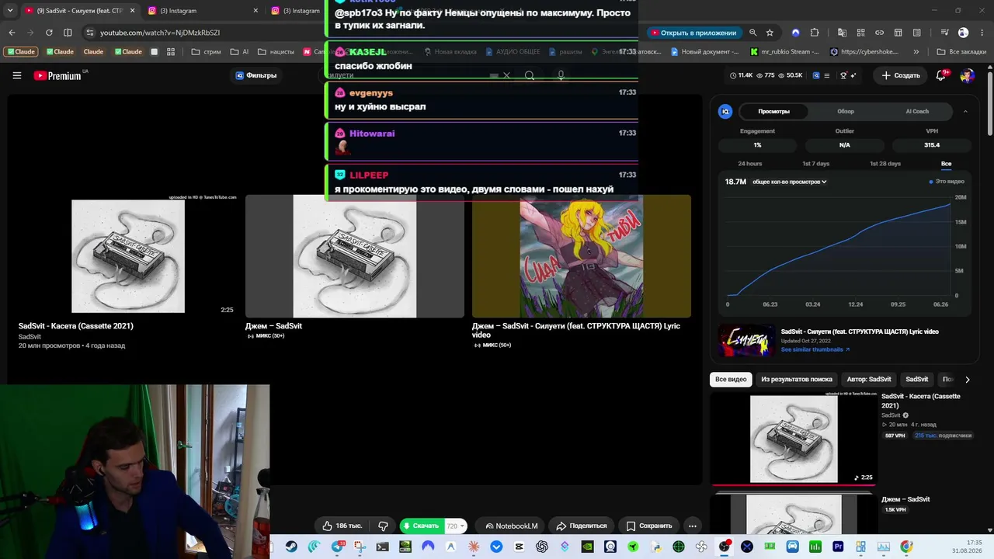Select the AI Coach tab
The width and height of the screenshot is (994, 559).
[917, 111]
